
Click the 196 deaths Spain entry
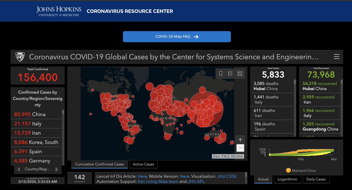tap(272, 126)
